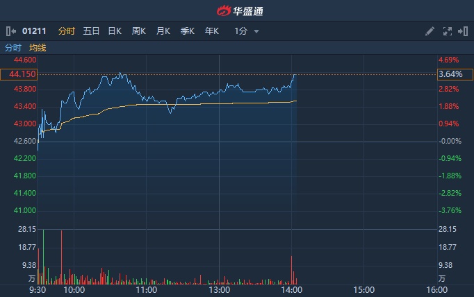Click the panel toggle icon at top right
474x297 pixels.
coord(461,31)
